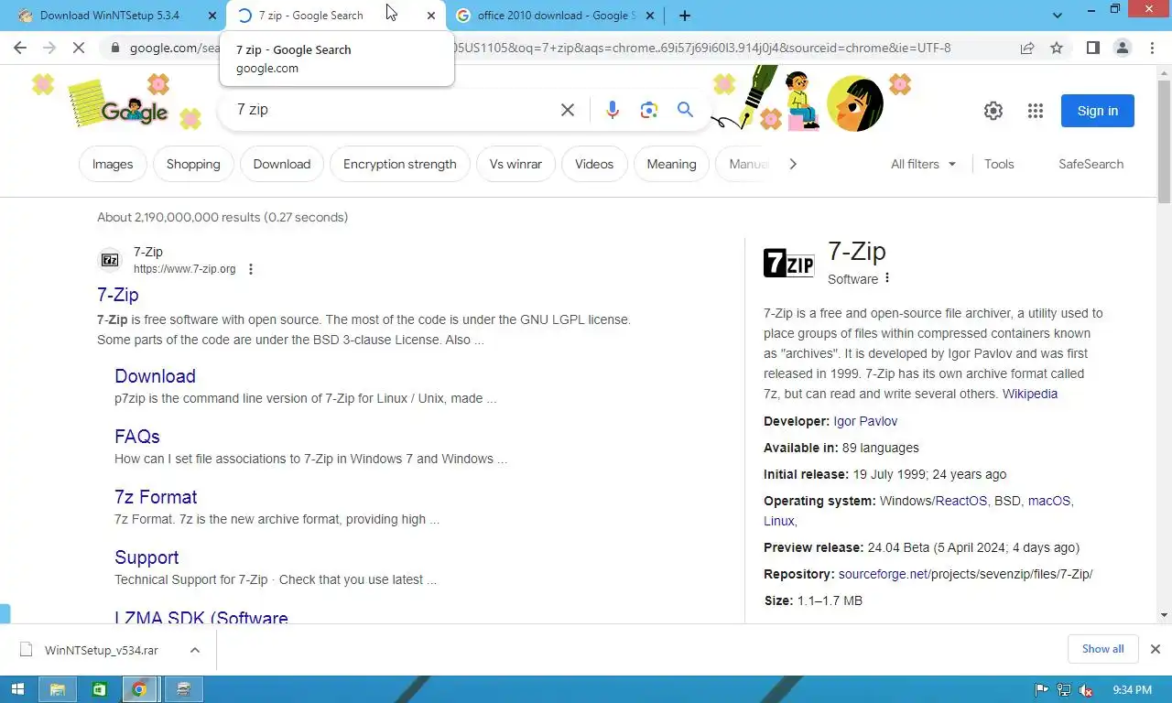Click the browser back arrow

point(20,48)
